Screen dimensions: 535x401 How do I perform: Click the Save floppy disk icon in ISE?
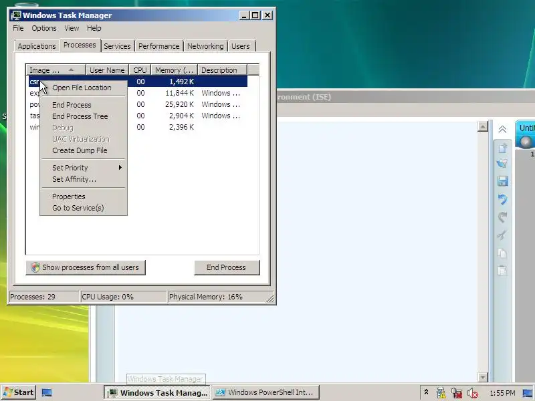click(x=503, y=181)
